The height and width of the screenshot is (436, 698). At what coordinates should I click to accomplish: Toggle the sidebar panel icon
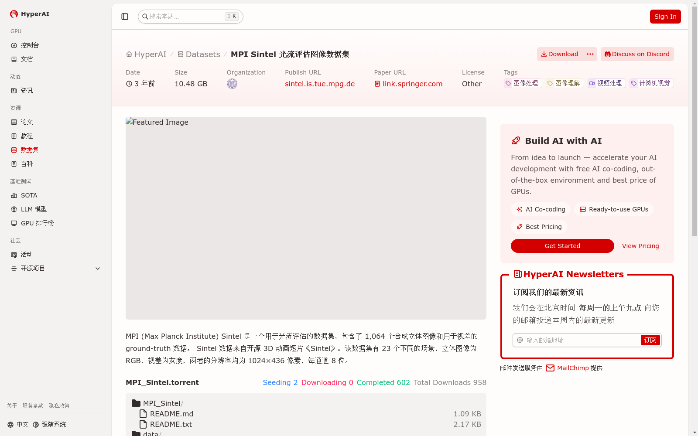125,17
